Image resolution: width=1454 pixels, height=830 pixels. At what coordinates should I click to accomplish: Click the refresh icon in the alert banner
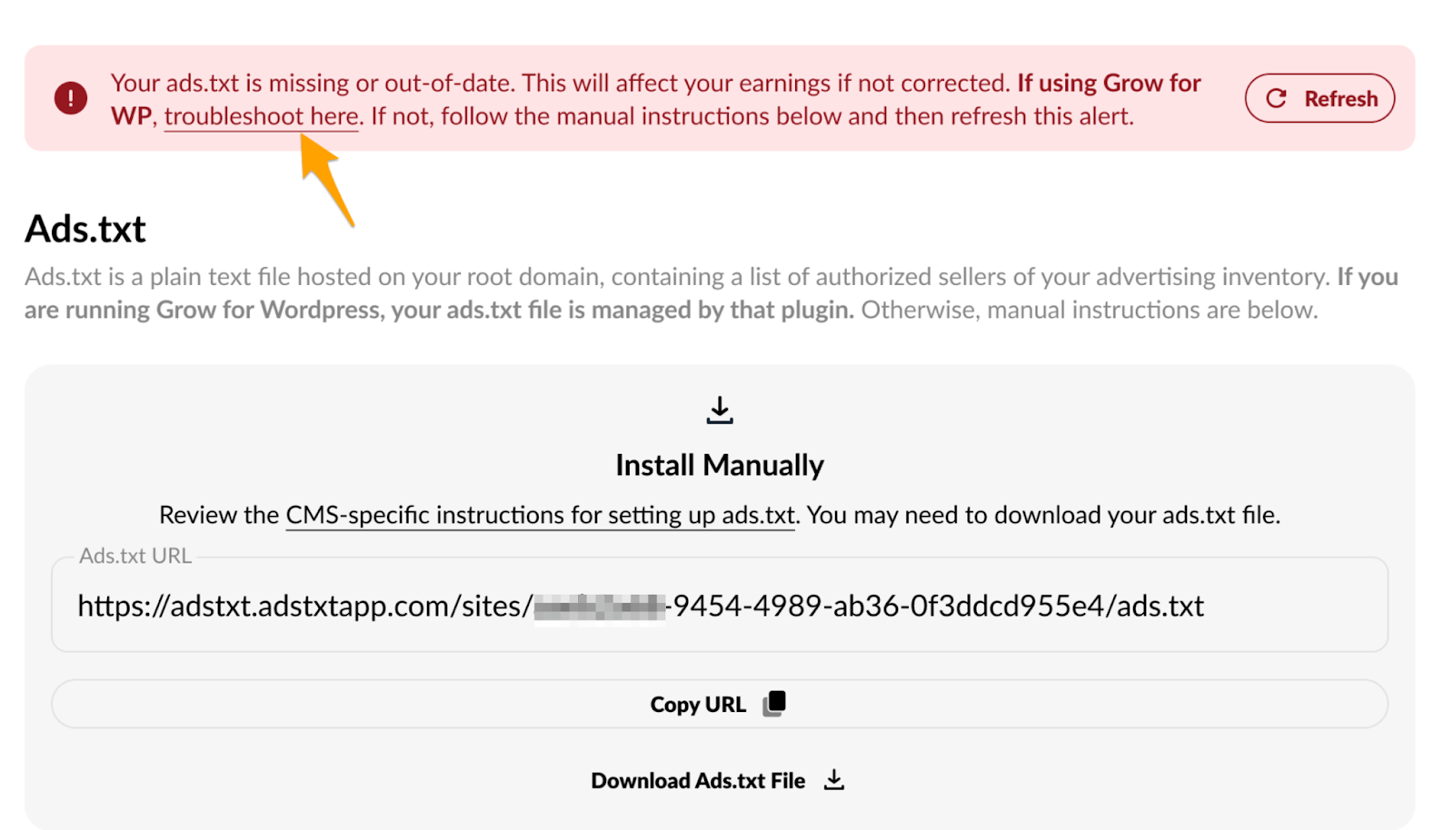[x=1277, y=98]
